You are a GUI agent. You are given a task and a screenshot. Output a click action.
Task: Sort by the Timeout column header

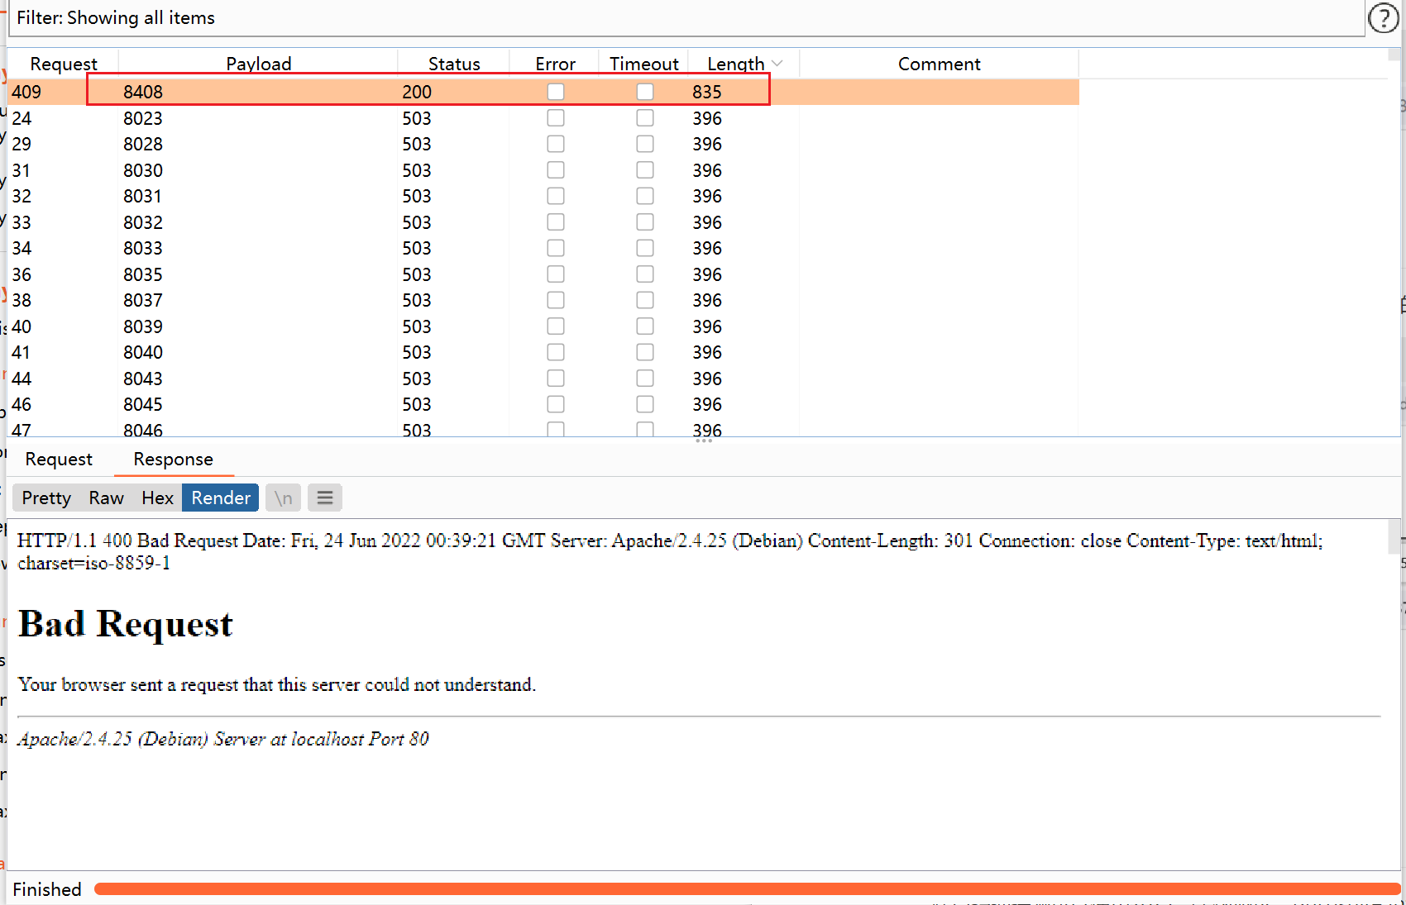pyautogui.click(x=644, y=64)
